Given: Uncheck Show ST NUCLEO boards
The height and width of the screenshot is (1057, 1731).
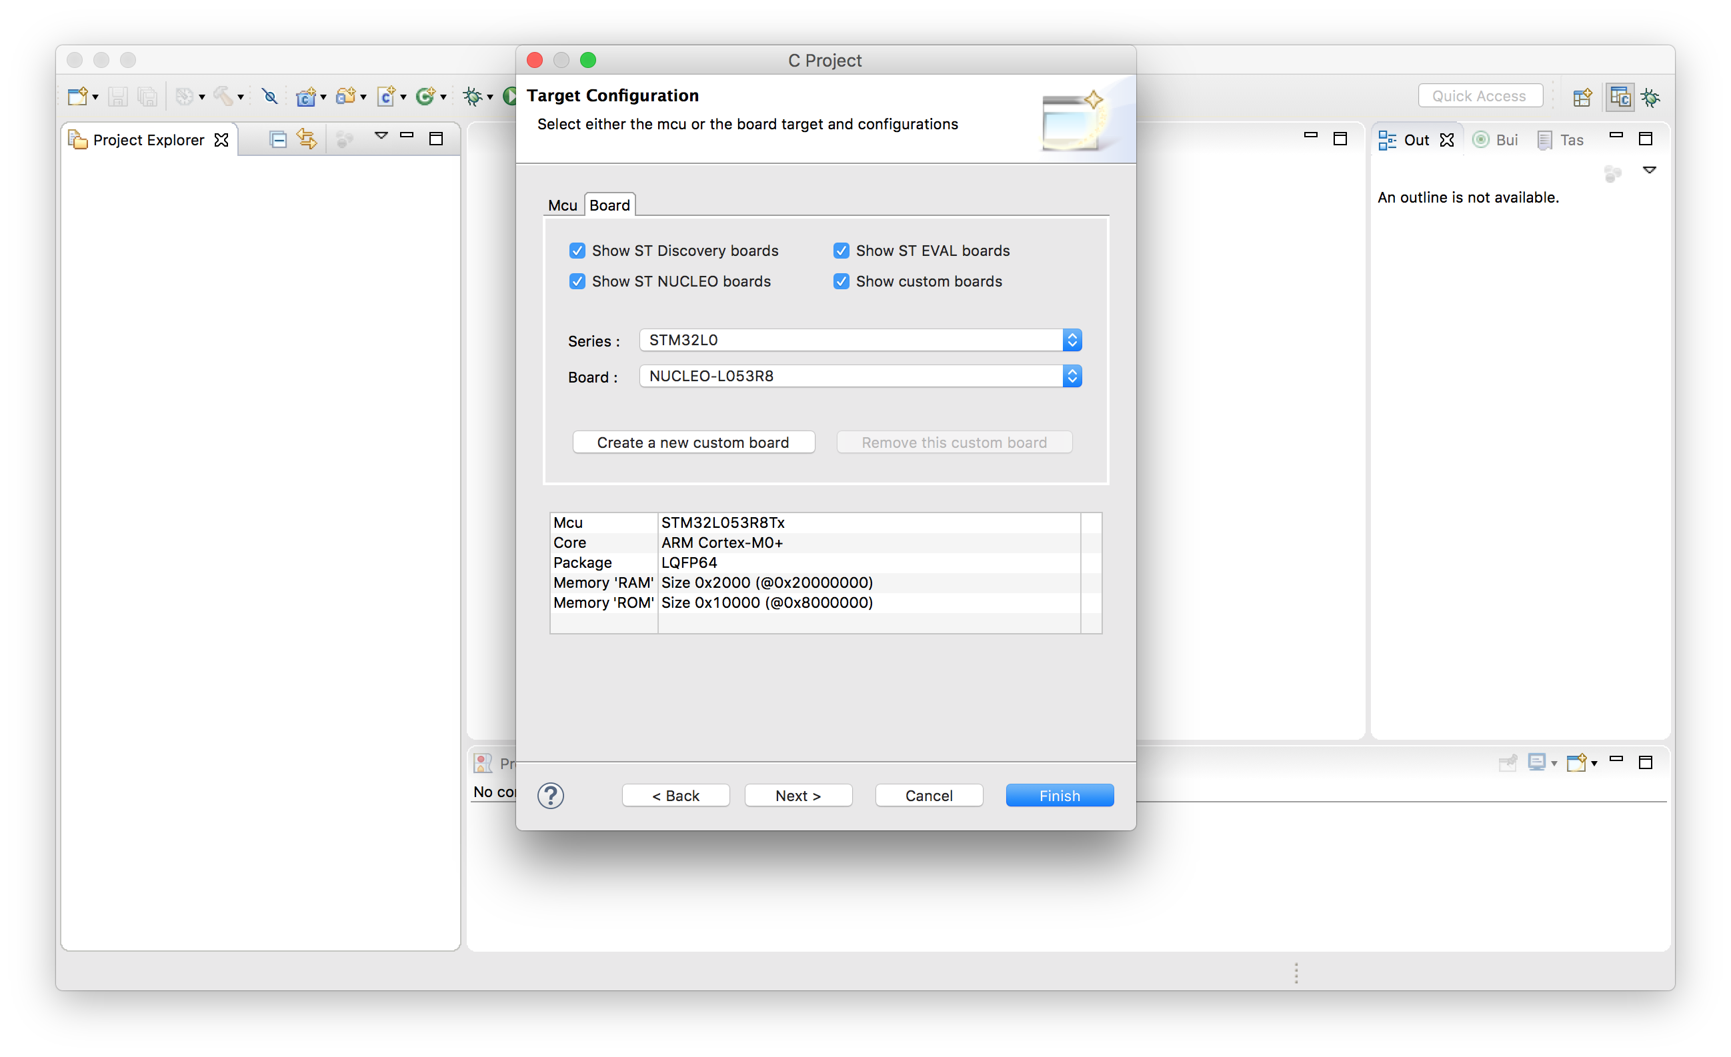Looking at the screenshot, I should point(577,282).
